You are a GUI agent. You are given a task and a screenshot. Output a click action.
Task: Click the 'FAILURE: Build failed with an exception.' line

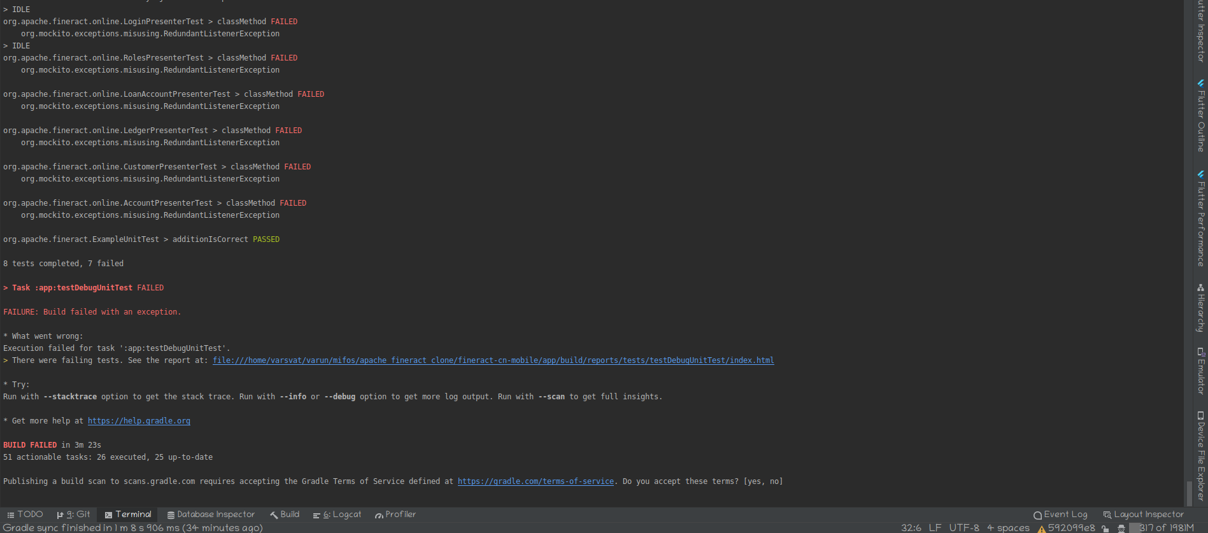pos(92,312)
